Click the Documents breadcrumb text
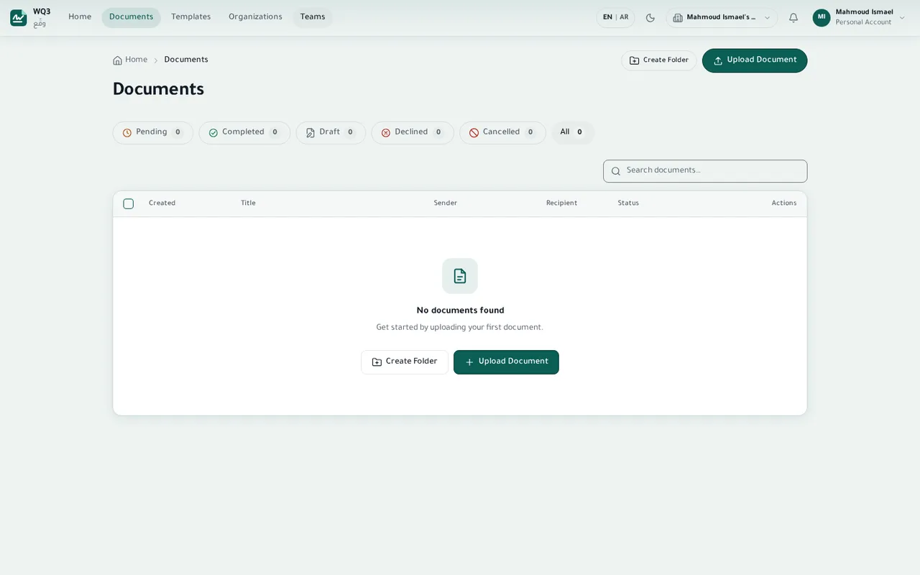 pyautogui.click(x=186, y=60)
